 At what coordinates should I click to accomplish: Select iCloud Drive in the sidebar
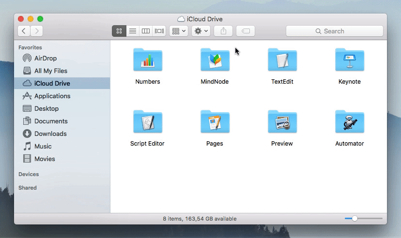click(x=62, y=83)
